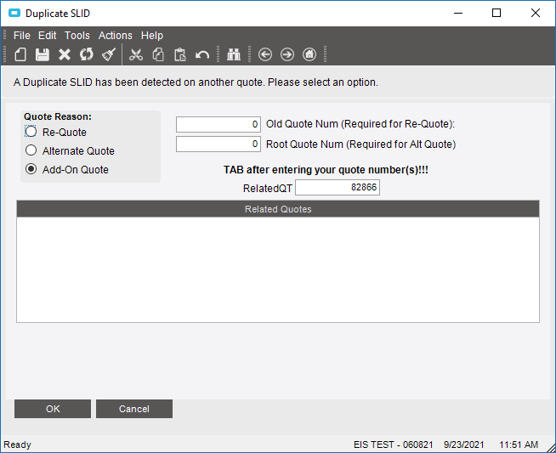Click the Search binoculars icon
This screenshot has height=453, width=556.
(234, 54)
